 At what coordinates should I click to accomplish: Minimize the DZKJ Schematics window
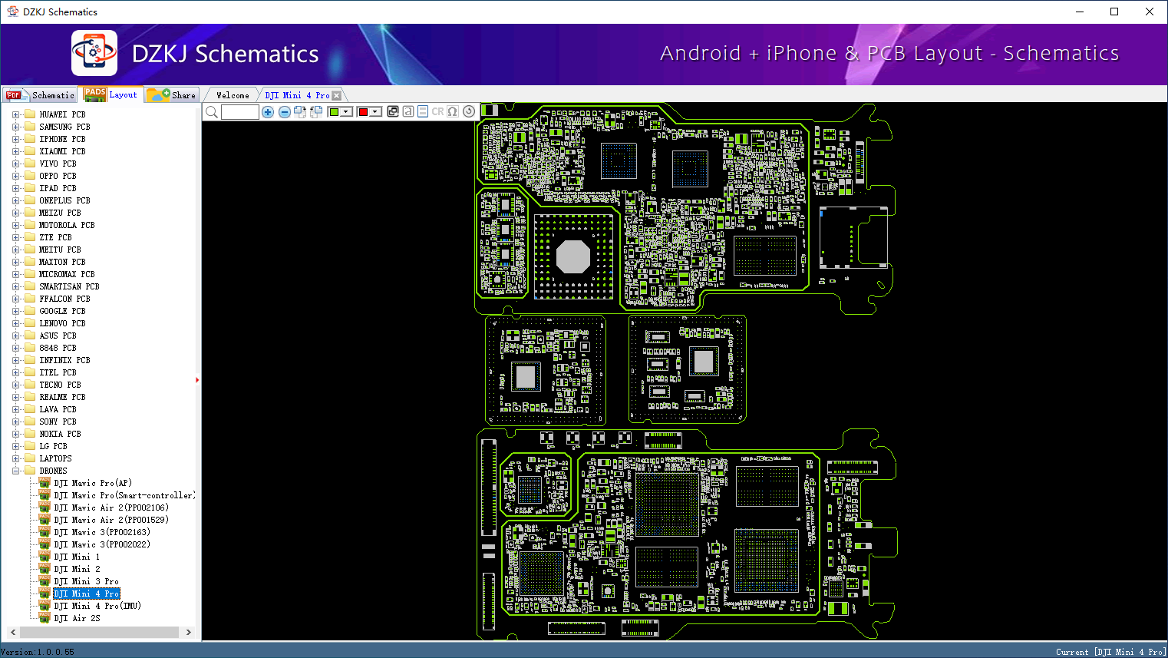[x=1080, y=12]
